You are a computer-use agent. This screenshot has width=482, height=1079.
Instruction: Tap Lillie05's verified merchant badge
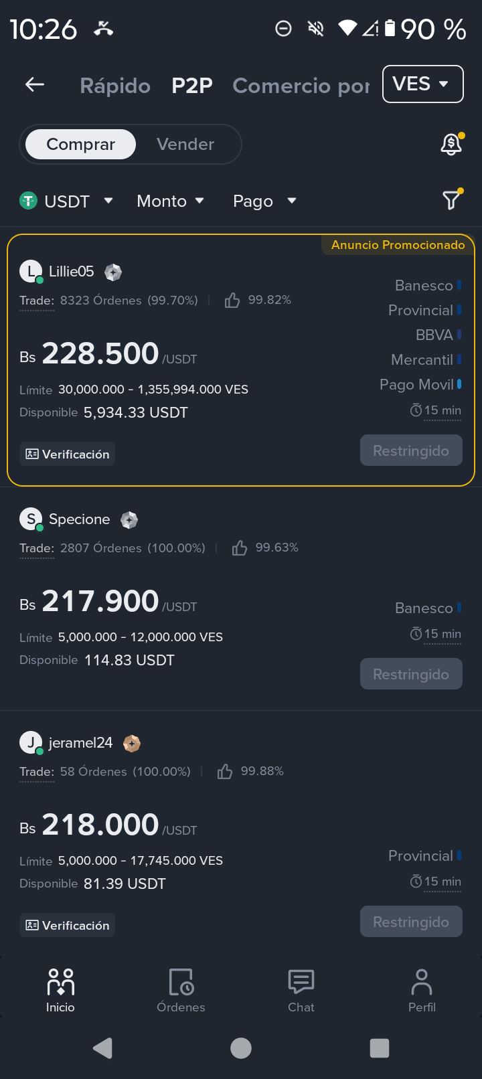113,272
